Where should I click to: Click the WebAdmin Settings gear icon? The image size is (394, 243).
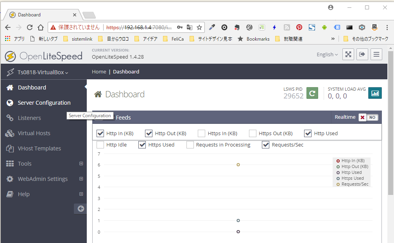coord(10,179)
